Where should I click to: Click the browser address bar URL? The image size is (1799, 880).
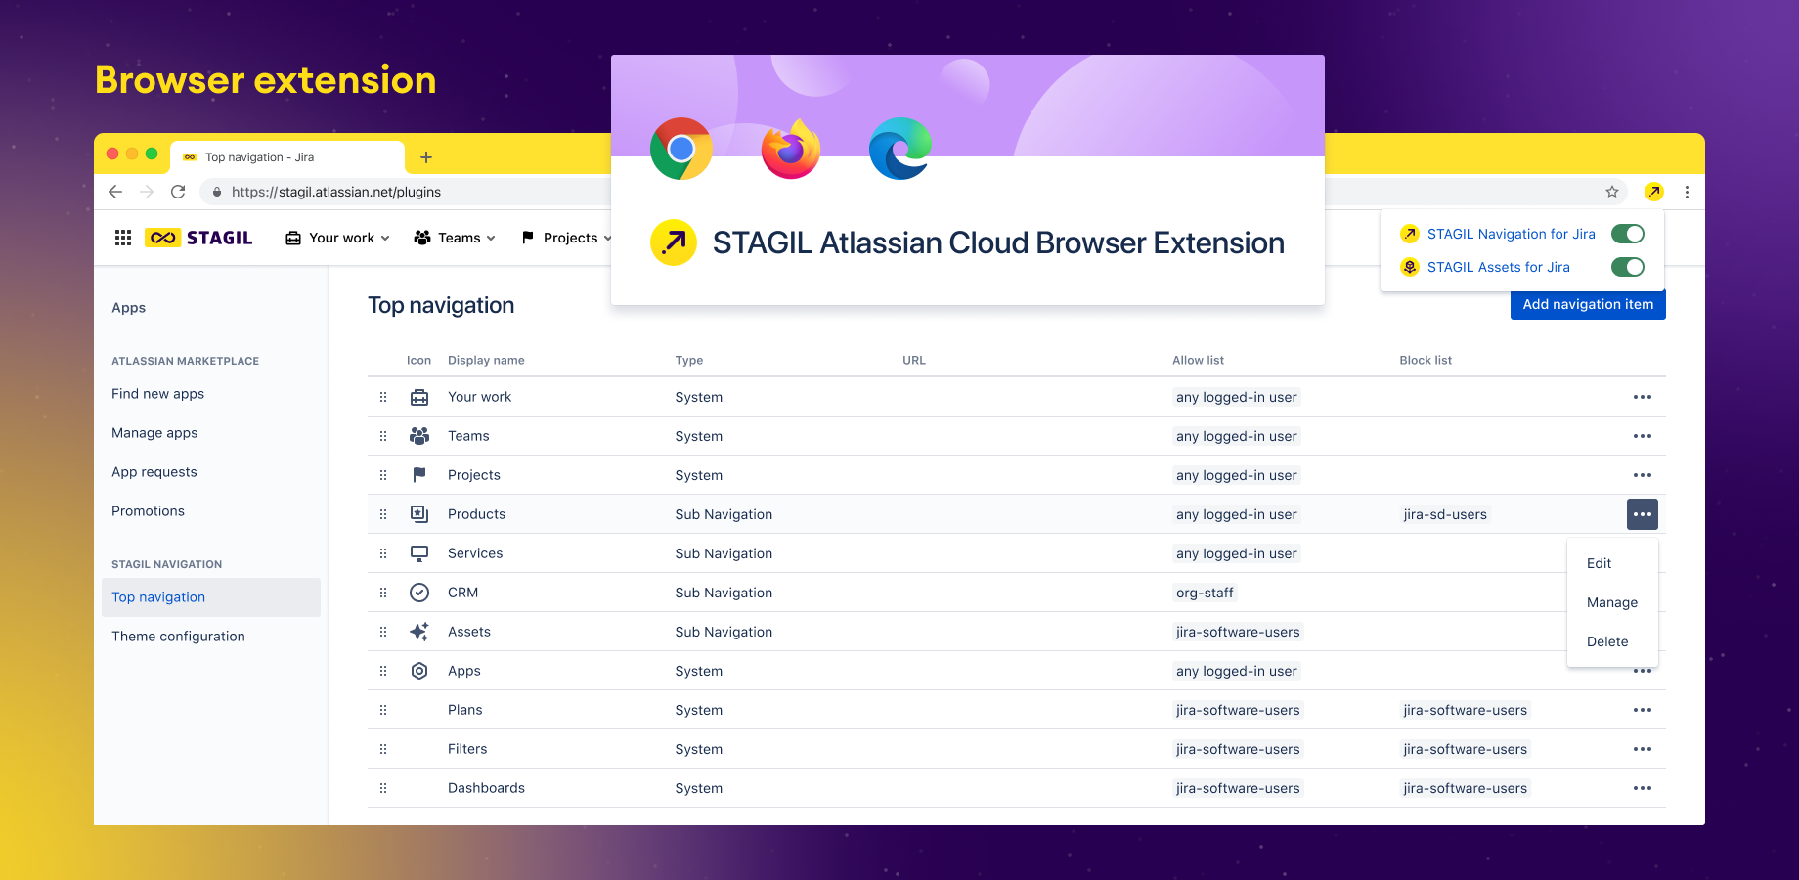(x=336, y=192)
